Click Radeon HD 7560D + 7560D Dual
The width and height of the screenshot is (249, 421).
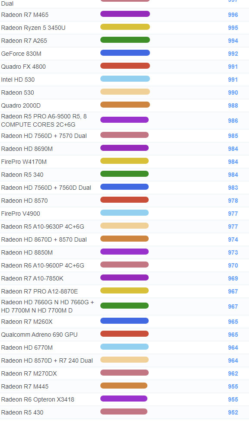(46, 188)
